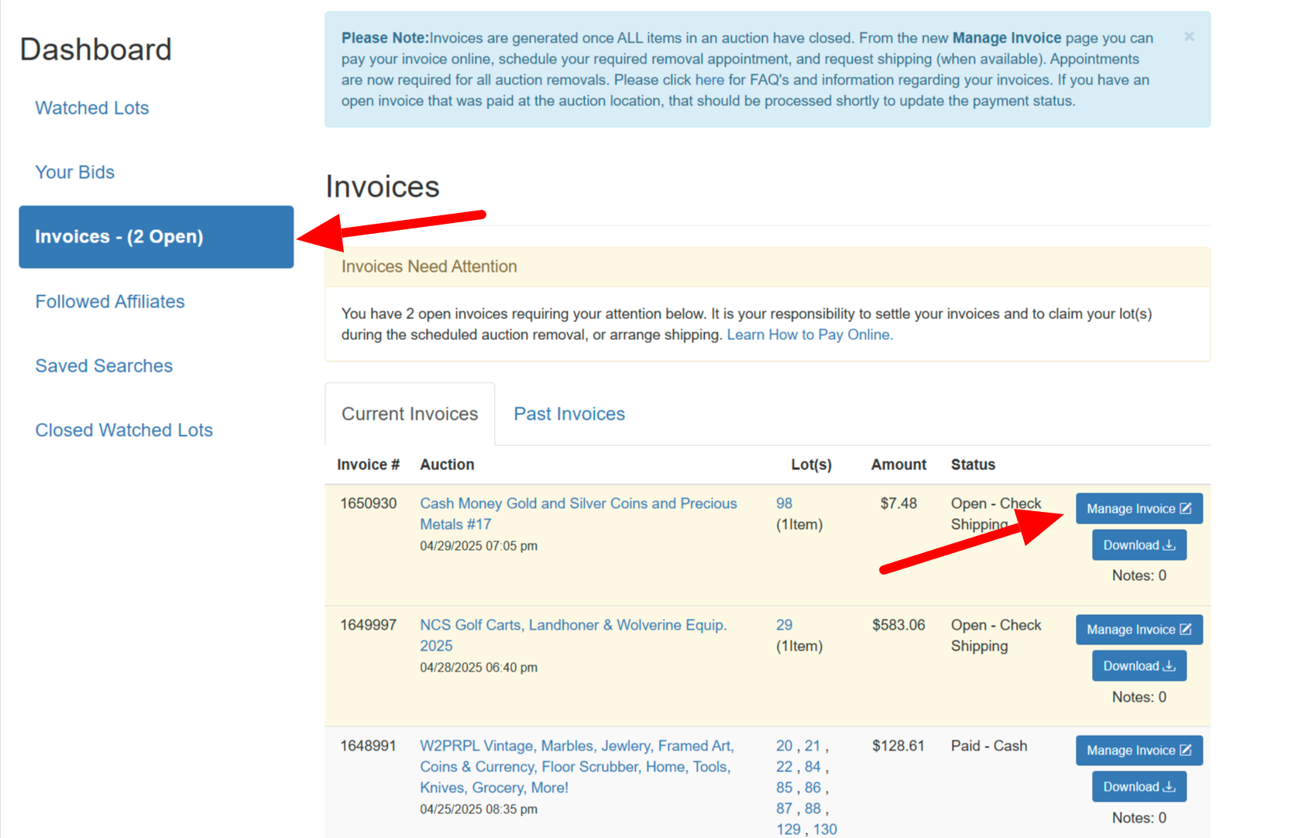Open Watched Lots in the dashboard sidebar

(91, 108)
